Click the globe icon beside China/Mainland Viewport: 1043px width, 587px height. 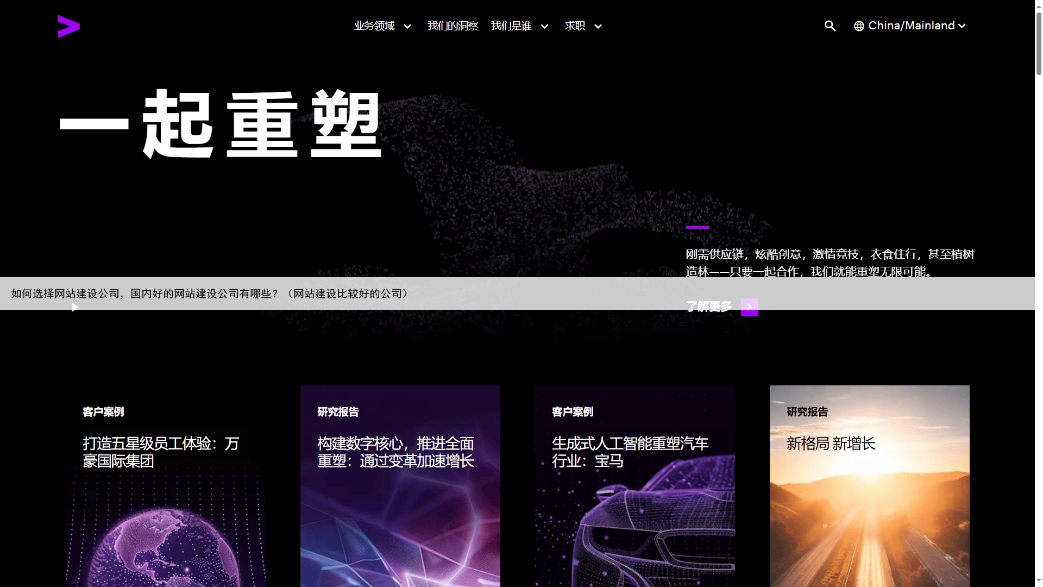(x=859, y=26)
